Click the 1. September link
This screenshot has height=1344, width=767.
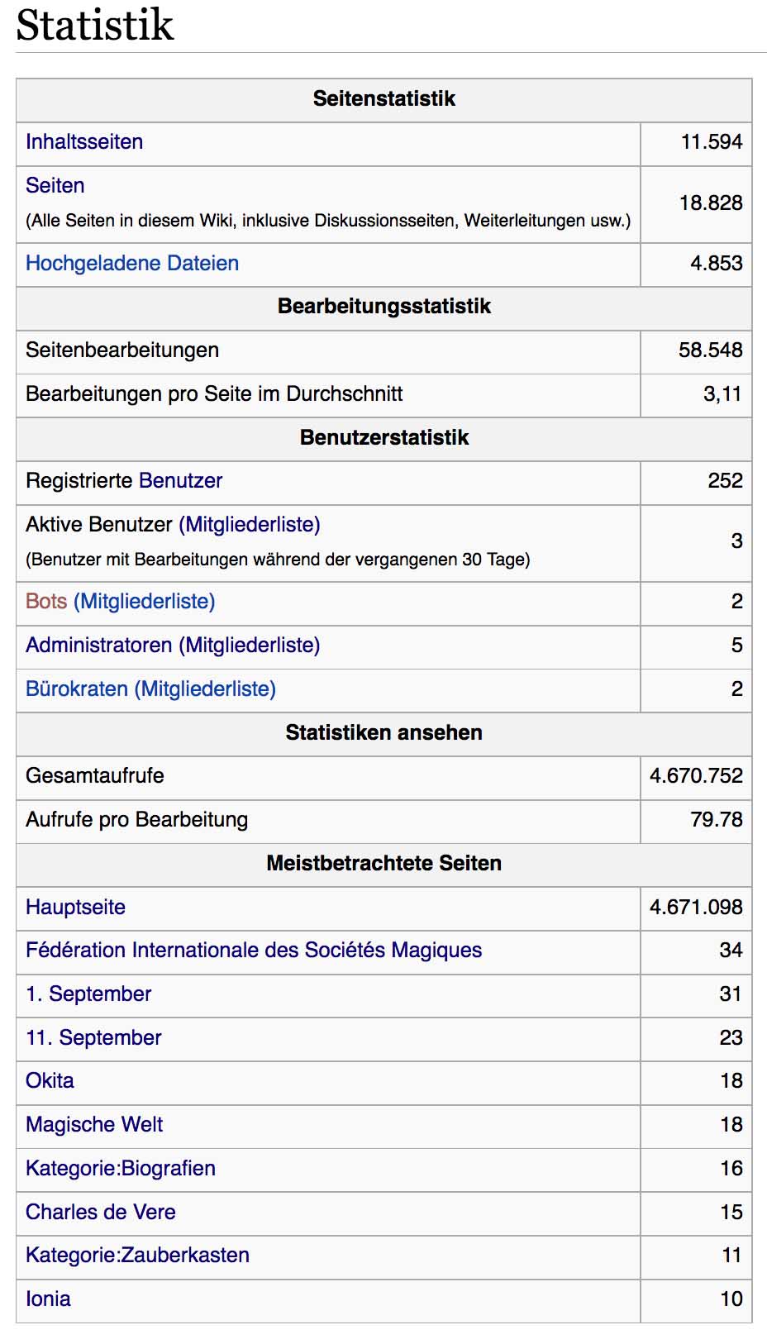coord(88,994)
